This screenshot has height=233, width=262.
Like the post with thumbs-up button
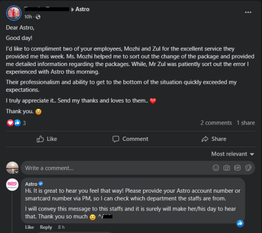tap(47, 139)
